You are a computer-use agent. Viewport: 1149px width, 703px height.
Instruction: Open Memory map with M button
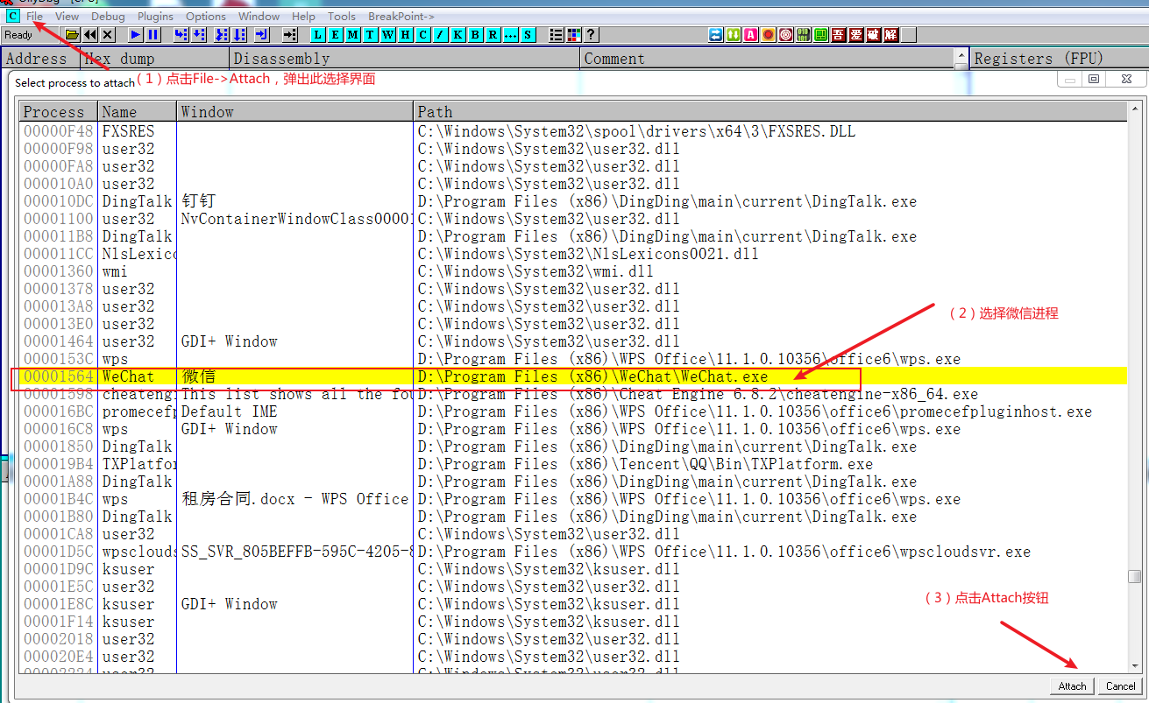click(352, 35)
